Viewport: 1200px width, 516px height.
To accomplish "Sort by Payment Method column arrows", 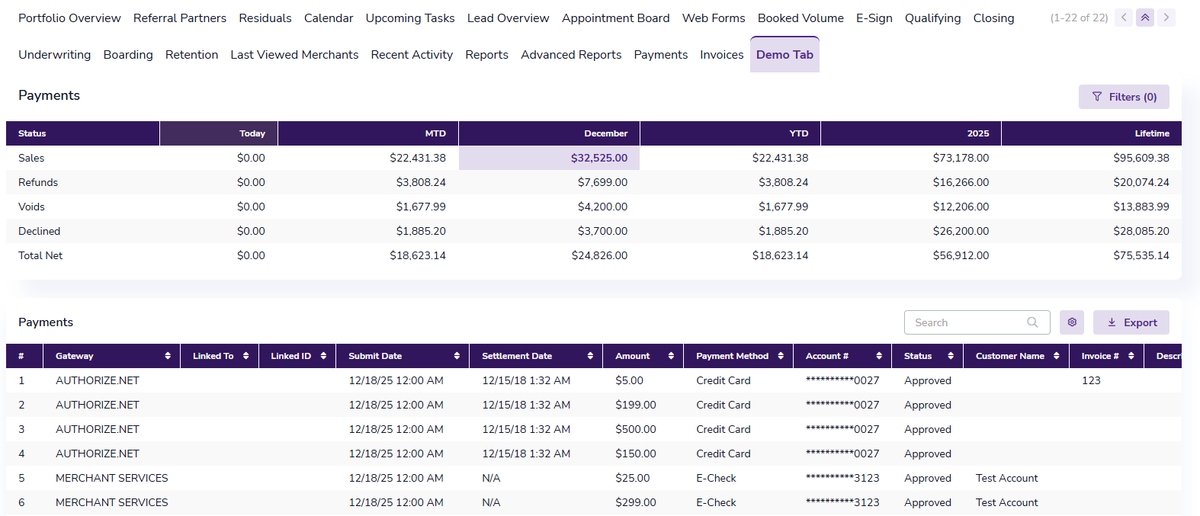I will click(781, 356).
